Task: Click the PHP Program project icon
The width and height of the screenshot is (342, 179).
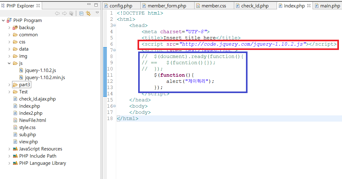Action: [9, 20]
